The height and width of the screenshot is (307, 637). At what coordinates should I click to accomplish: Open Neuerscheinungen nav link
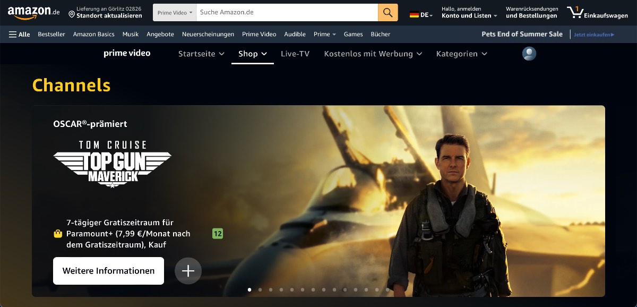point(208,34)
